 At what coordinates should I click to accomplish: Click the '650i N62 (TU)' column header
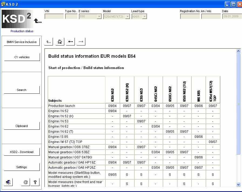(184, 92)
